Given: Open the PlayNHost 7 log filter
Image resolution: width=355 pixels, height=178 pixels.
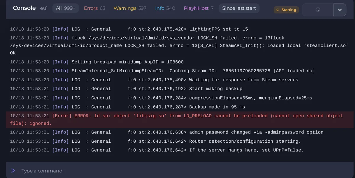Looking at the screenshot, I should click(x=199, y=8).
